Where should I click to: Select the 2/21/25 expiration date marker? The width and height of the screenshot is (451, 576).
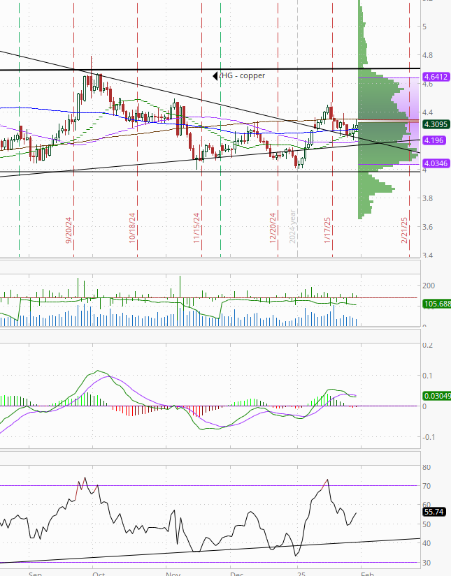click(x=404, y=230)
